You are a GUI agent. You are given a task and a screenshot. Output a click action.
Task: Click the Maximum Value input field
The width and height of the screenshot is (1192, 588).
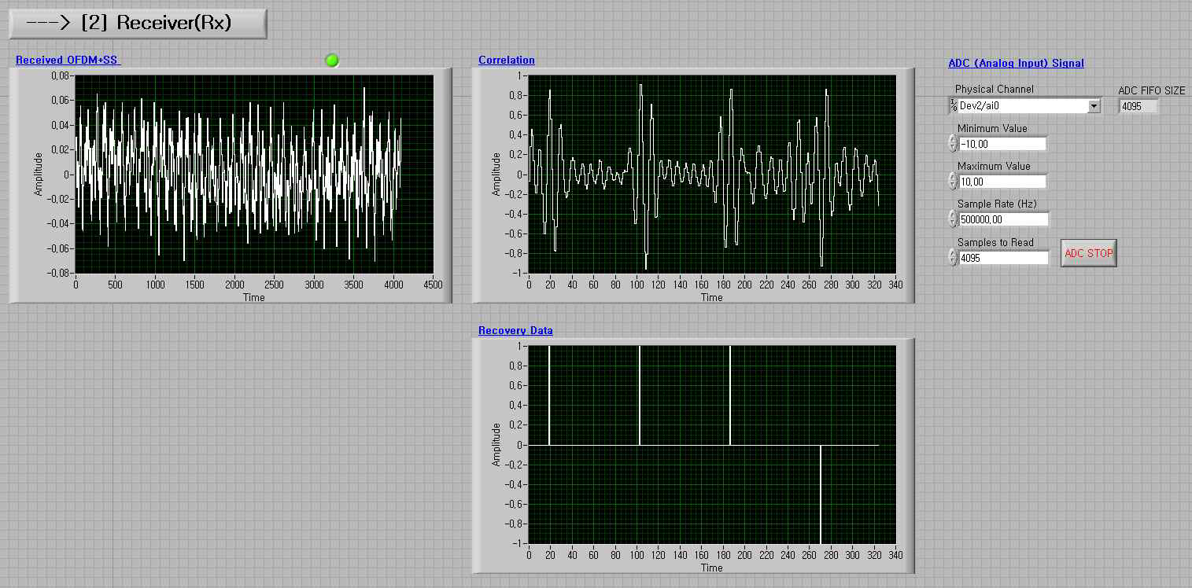[x=1002, y=182]
